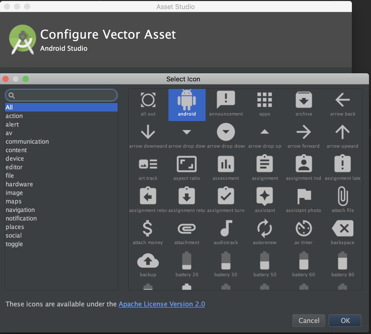
Task: Choose the announcement icon
Action: (226, 99)
